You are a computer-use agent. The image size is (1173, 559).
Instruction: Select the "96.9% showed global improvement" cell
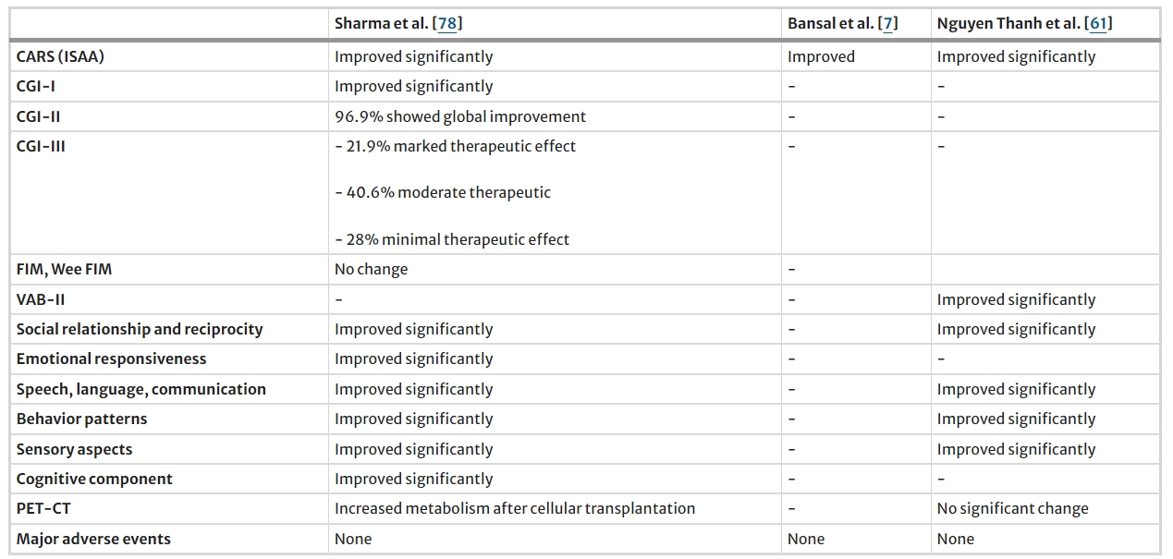[x=459, y=116]
